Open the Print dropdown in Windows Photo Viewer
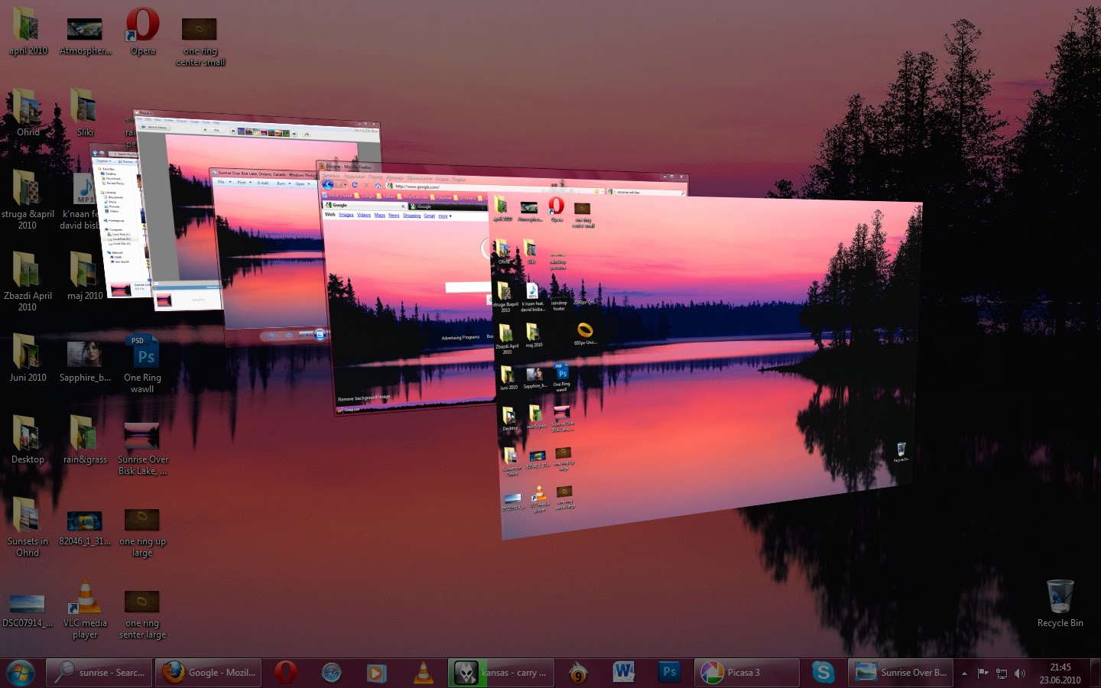The width and height of the screenshot is (1101, 688). tap(250, 183)
